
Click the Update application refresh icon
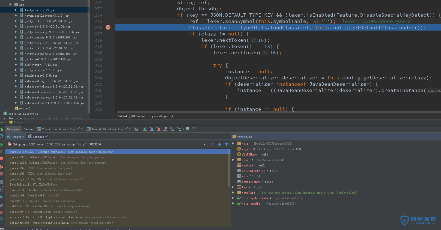coord(1,136)
